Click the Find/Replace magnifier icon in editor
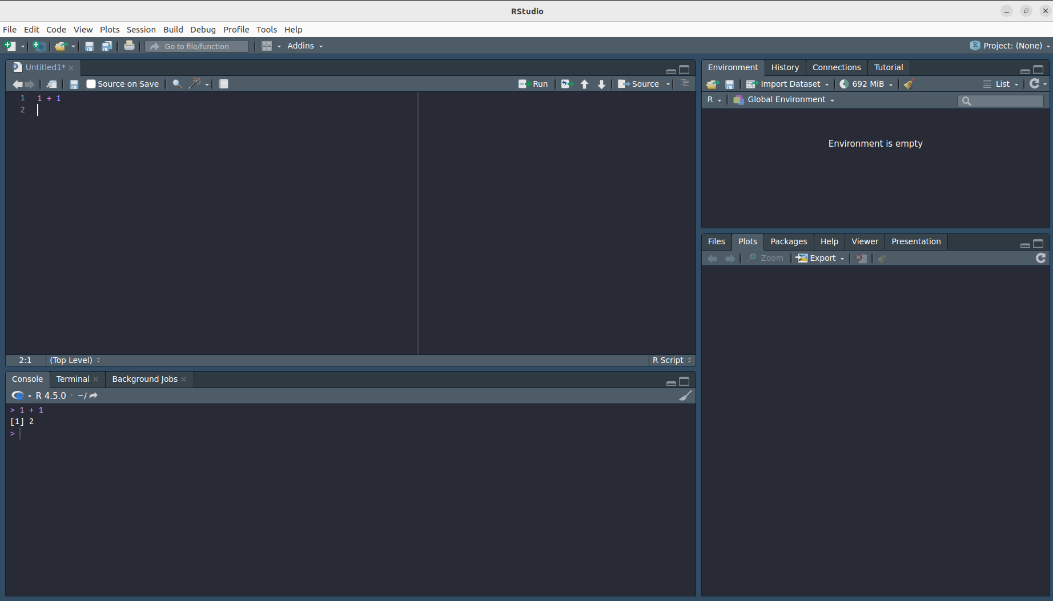 178,84
